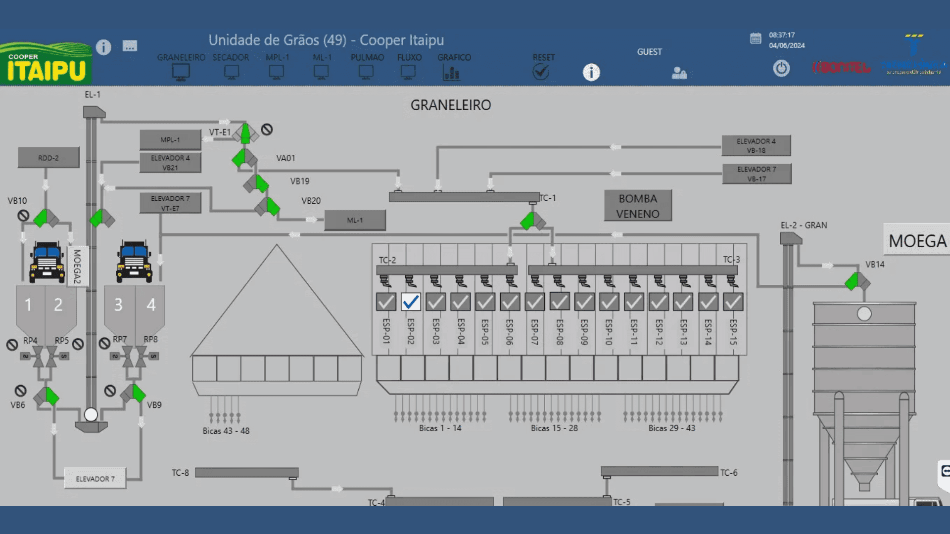Toggle diverter valve VT-E1
Screen dimensions: 950x534
[245, 133]
